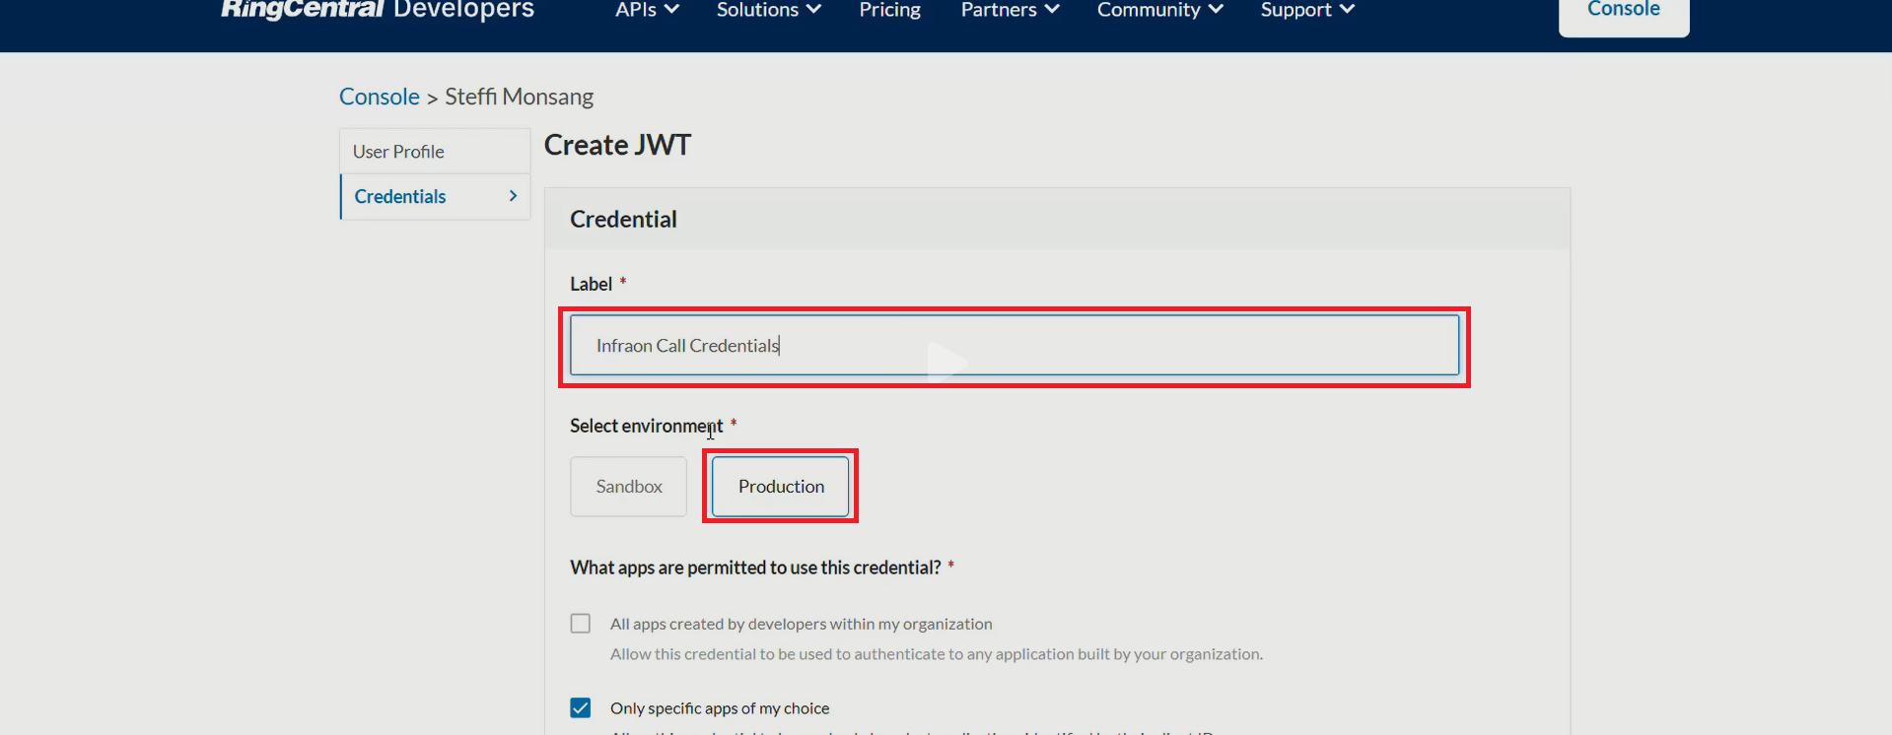
Task: Click the Console button in header
Action: click(1623, 12)
